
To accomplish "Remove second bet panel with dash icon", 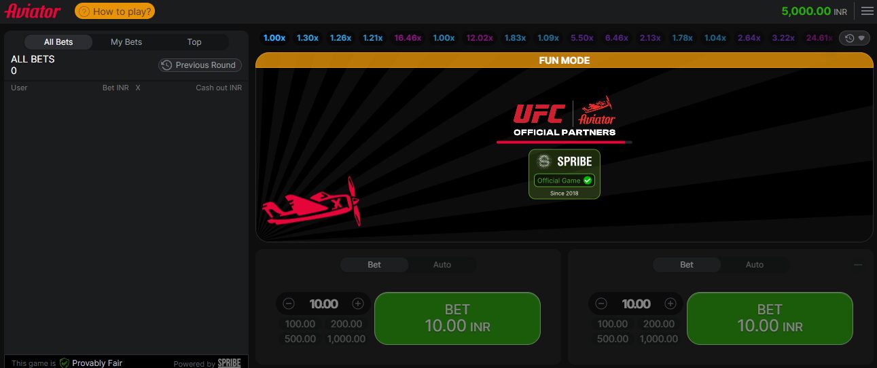I will coord(858,265).
